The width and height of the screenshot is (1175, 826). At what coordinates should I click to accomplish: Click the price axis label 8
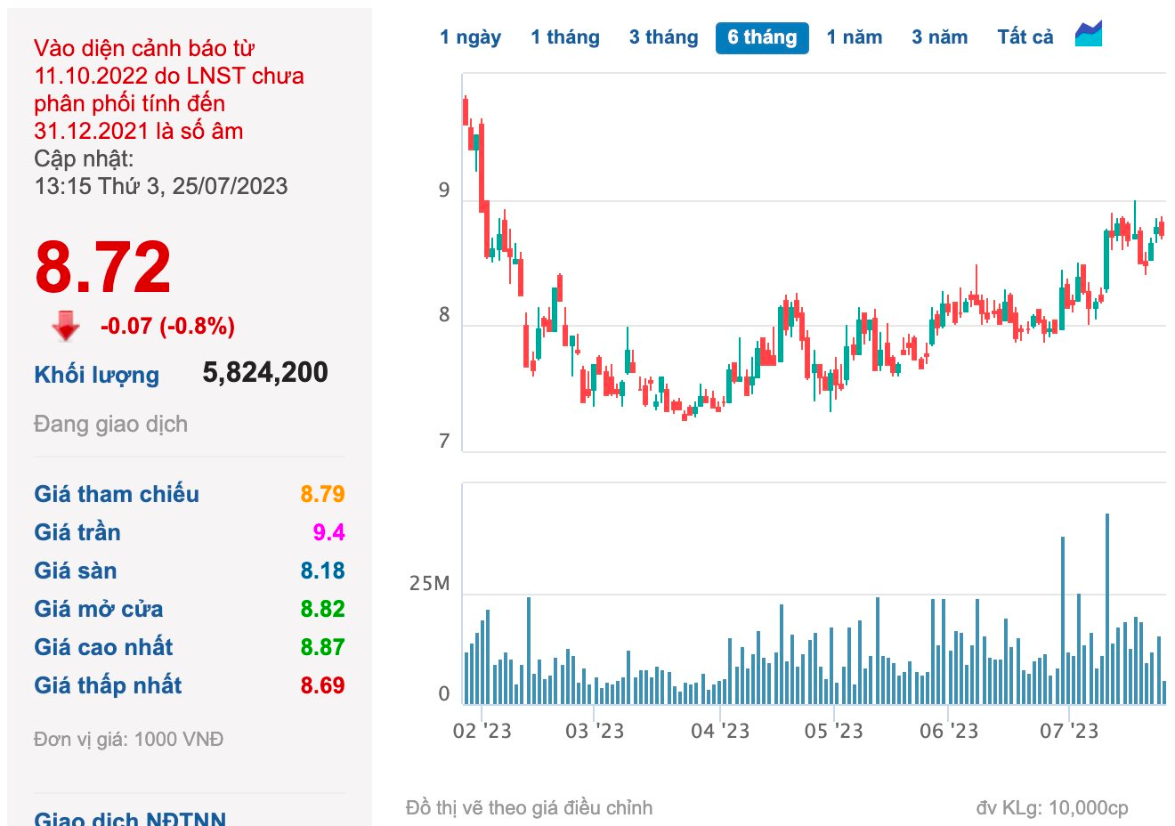444,315
